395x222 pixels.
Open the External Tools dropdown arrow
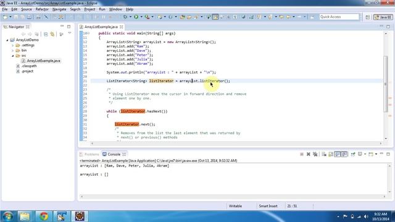point(152,17)
